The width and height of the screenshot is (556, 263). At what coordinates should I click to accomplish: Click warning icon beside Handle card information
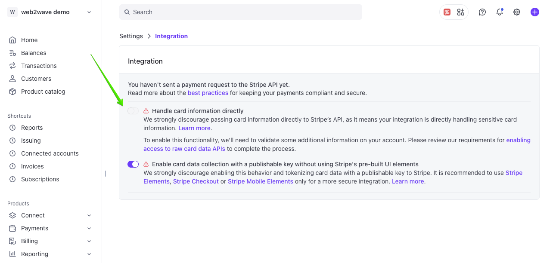[146, 111]
